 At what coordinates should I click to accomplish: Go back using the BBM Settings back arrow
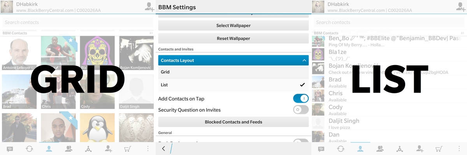click(163, 148)
